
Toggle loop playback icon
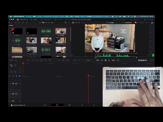coord(118,60)
